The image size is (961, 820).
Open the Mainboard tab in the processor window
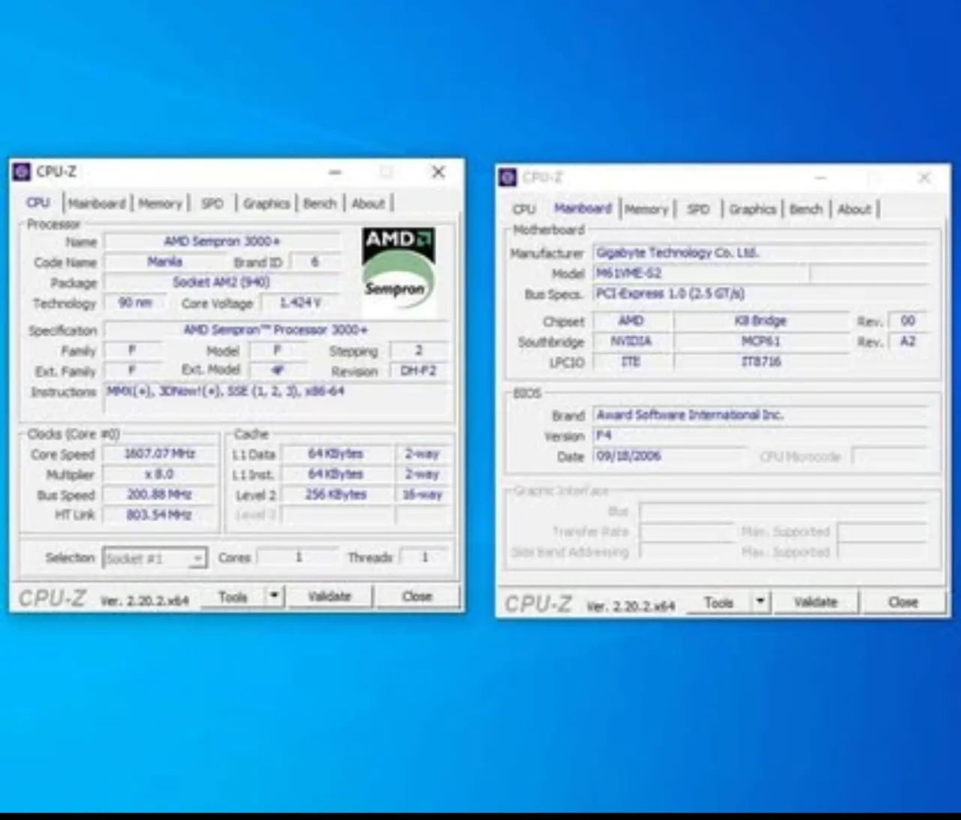pos(97,203)
